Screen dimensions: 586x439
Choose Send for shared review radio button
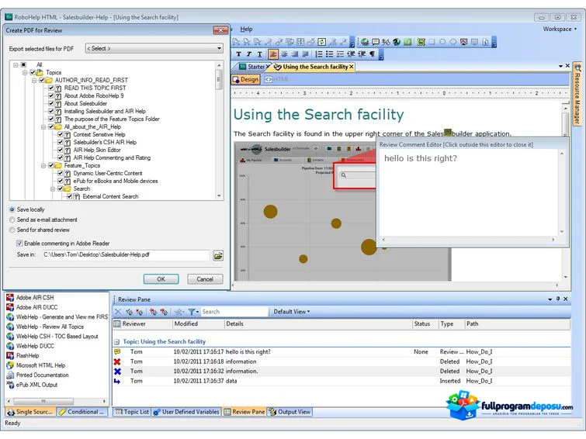tap(12, 230)
